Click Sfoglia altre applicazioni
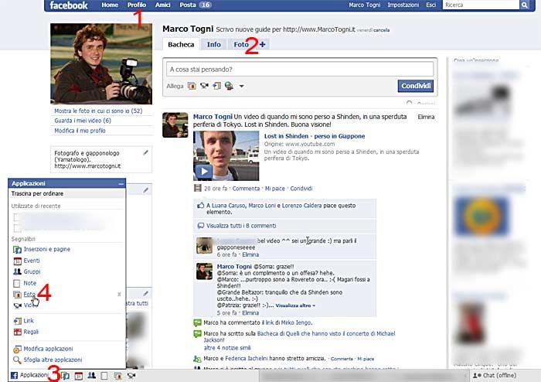 pos(53,360)
